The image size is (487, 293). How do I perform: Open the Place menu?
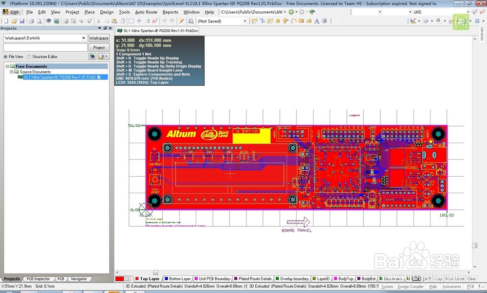90,12
